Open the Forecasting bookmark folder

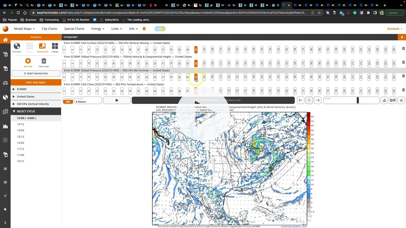pos(49,20)
